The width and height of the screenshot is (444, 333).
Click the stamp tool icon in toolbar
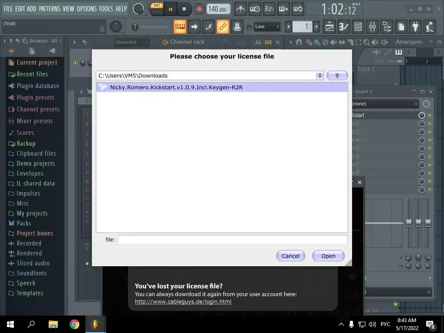point(237,26)
